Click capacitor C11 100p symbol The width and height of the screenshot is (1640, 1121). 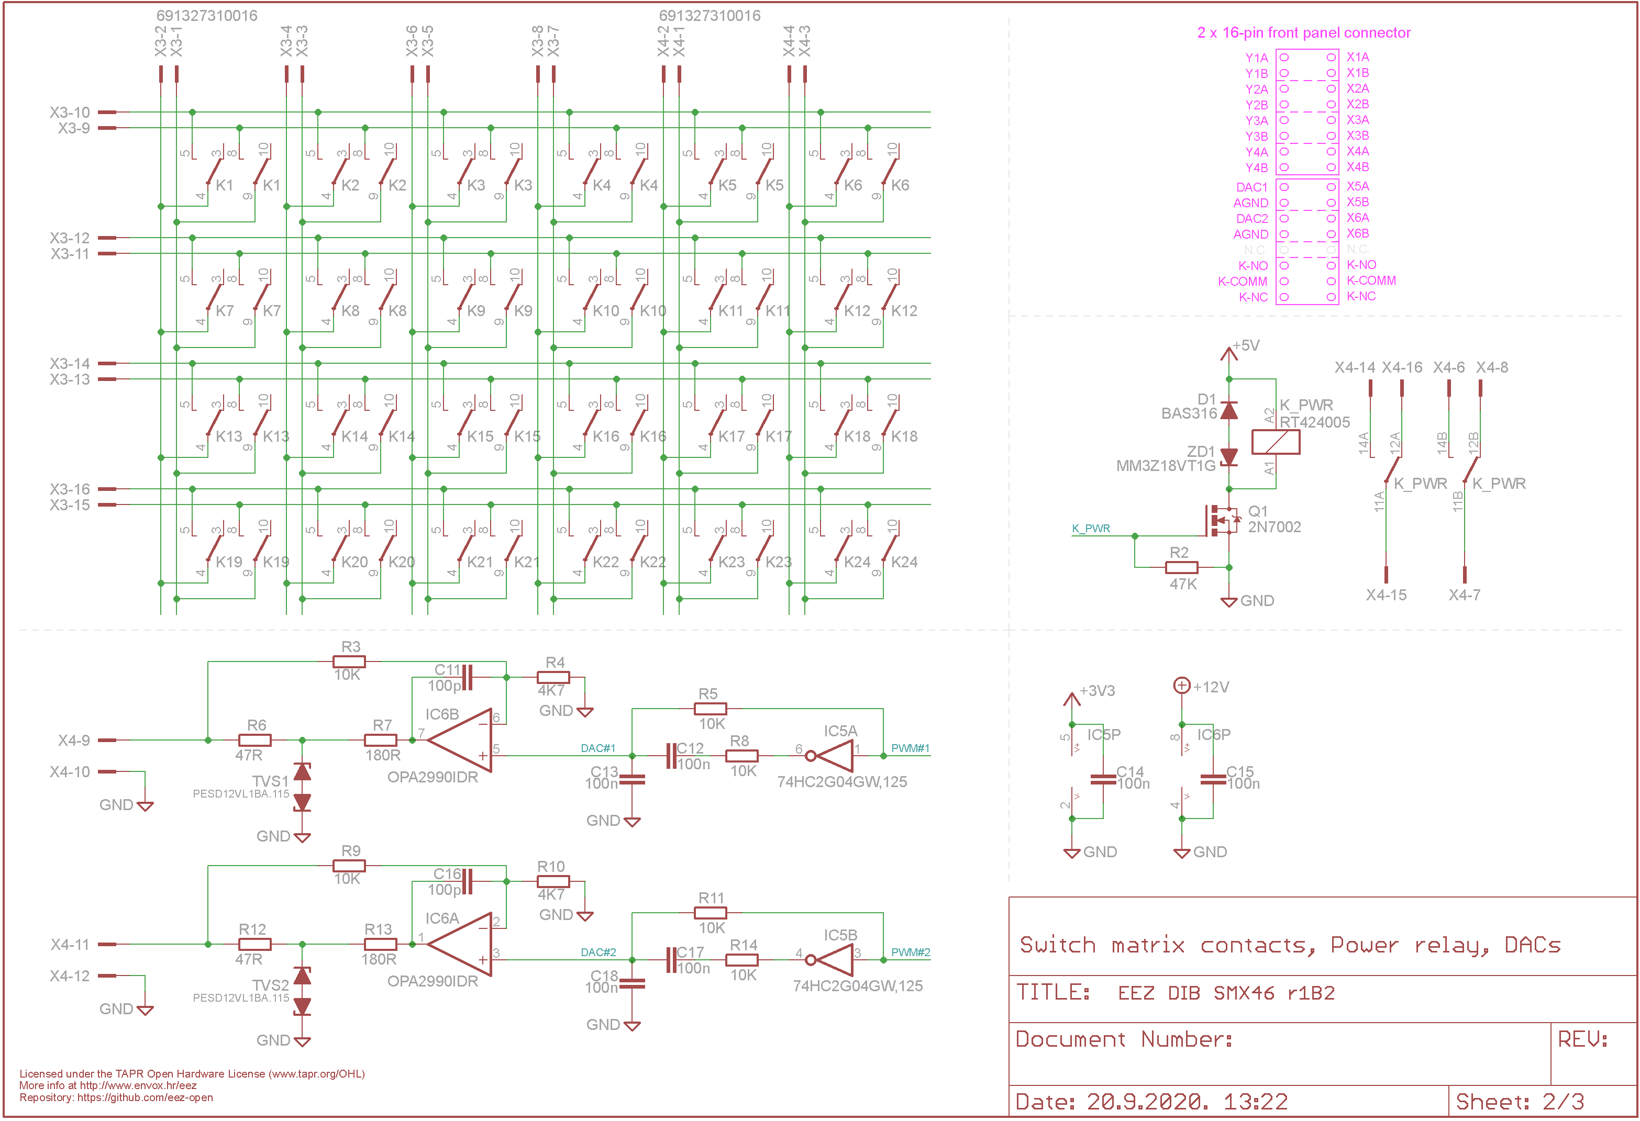coord(467,677)
